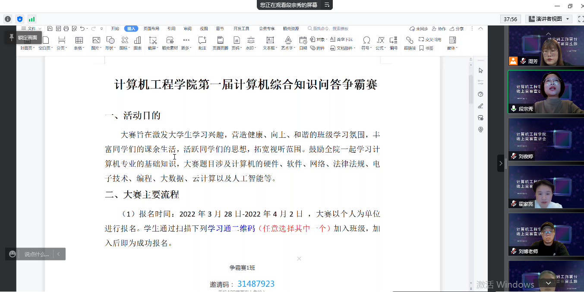The width and height of the screenshot is (584, 292).
Task: Collapse the participant video side panel
Action: pyautogui.click(x=500, y=163)
